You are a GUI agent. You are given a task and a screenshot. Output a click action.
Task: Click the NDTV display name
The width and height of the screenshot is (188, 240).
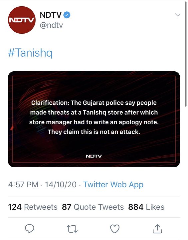[51, 15]
